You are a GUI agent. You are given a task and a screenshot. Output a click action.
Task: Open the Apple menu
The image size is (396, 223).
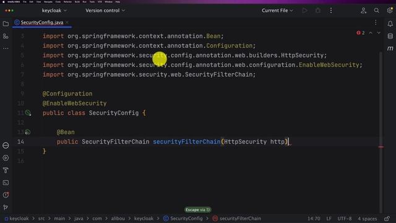point(4,2)
